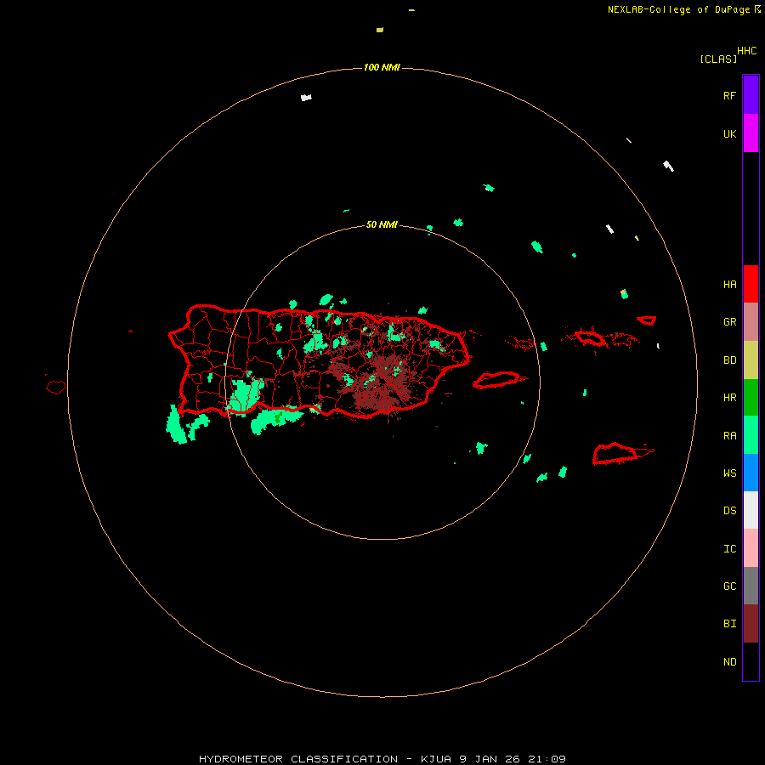Click the BI legend label
Image resolution: width=765 pixels, height=765 pixels.
pyautogui.click(x=729, y=624)
